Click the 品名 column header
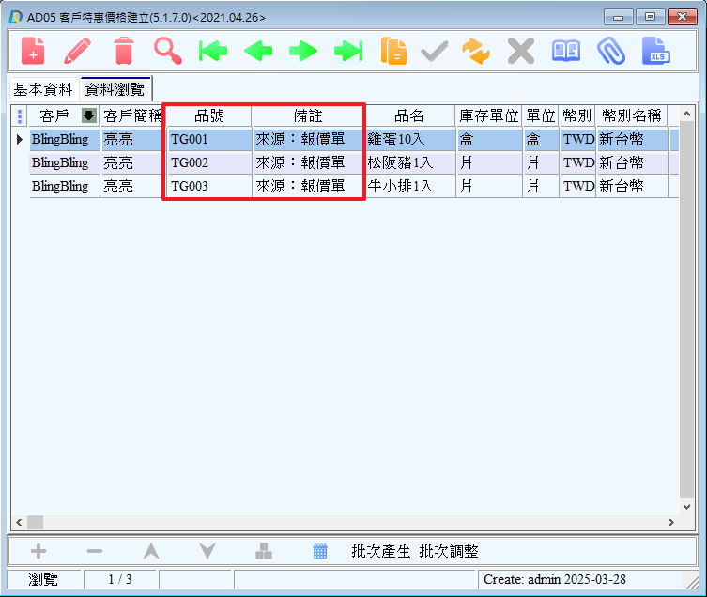The height and width of the screenshot is (597, 707). [409, 115]
